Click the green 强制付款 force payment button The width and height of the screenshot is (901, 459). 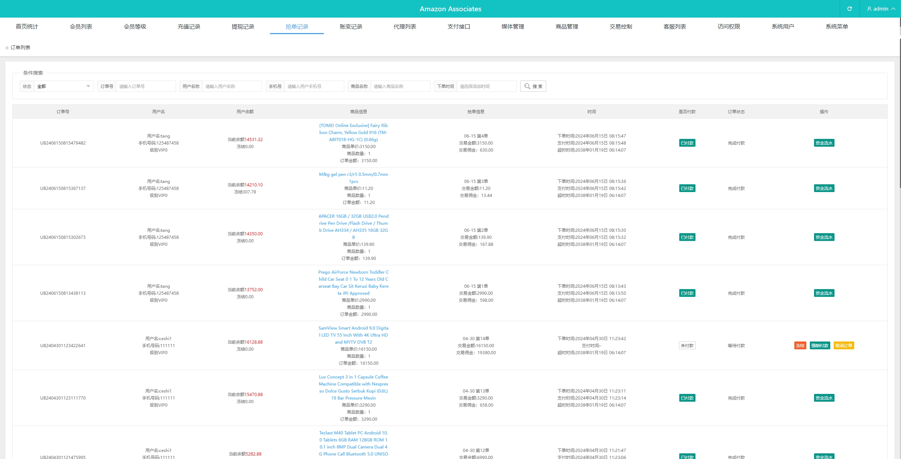(x=820, y=345)
